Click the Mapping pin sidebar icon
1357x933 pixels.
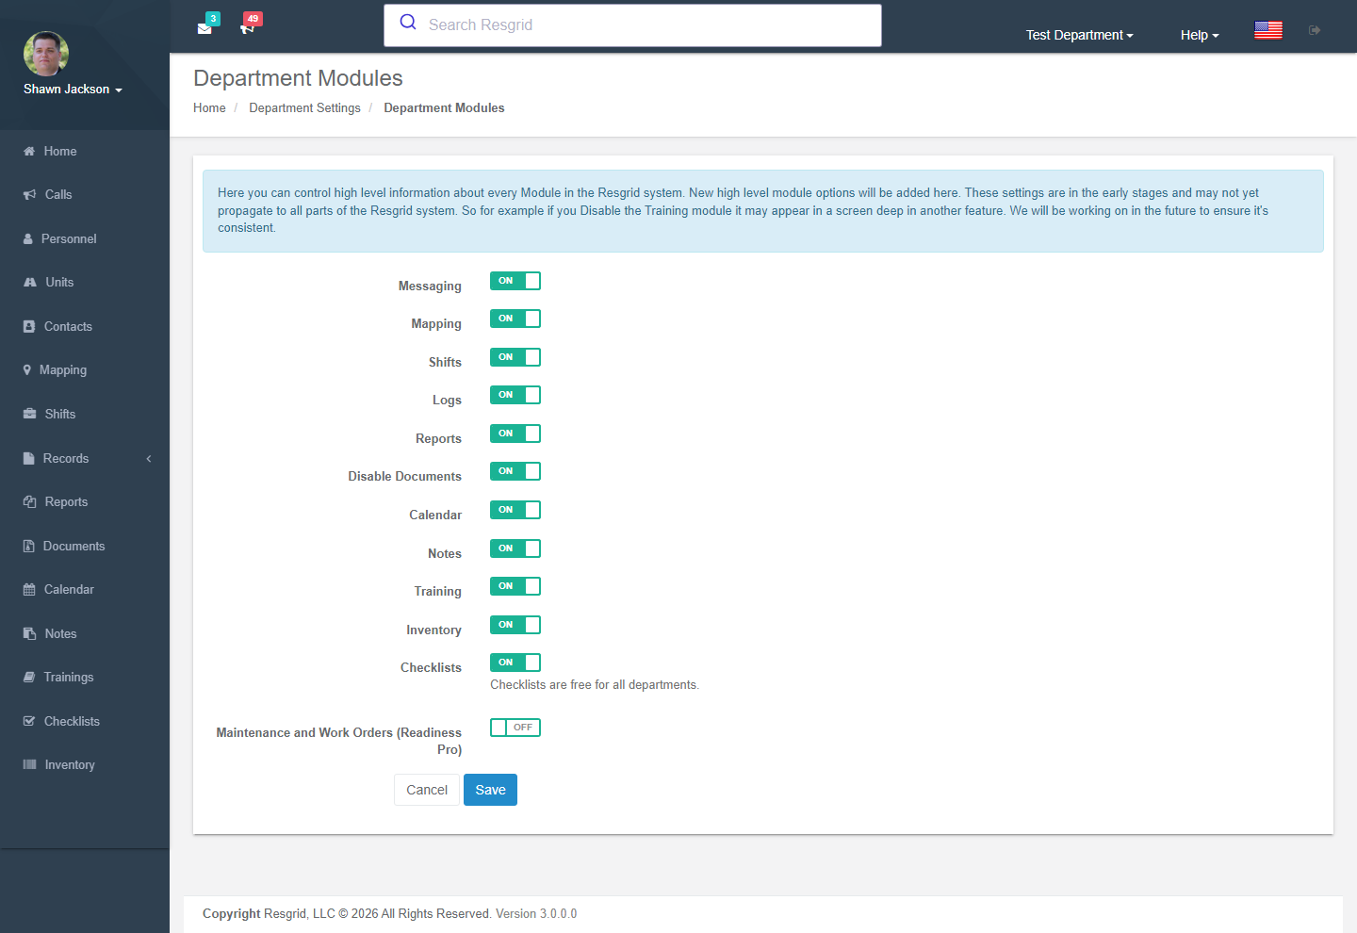point(27,370)
